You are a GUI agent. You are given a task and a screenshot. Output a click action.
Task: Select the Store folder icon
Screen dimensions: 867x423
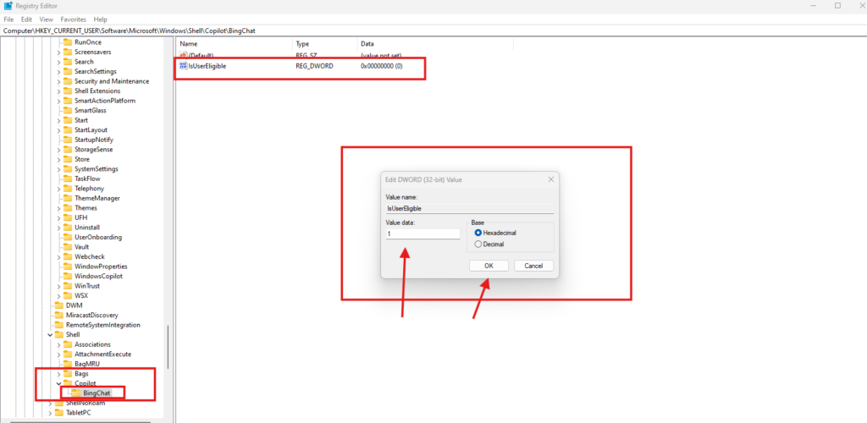[68, 159]
